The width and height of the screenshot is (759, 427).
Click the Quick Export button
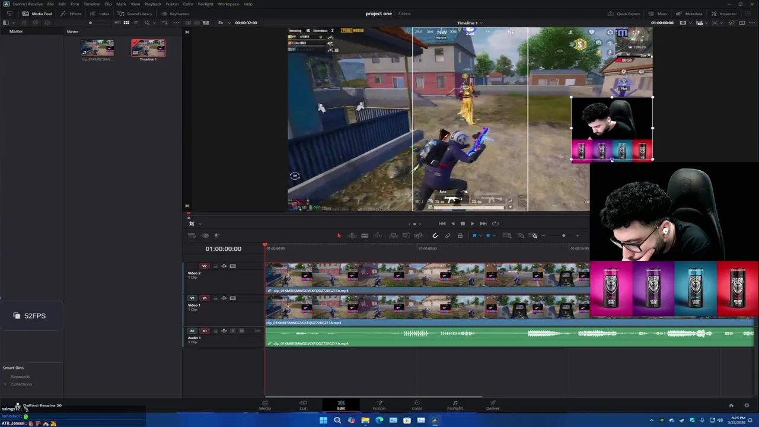click(624, 14)
